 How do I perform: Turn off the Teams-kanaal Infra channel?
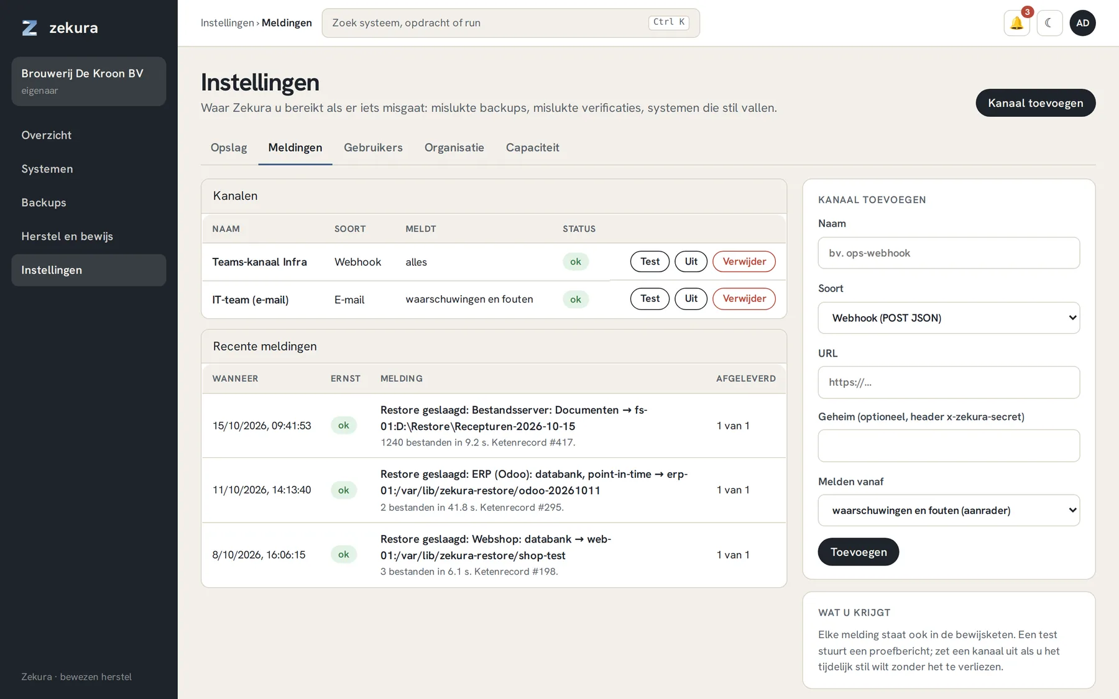pos(691,262)
